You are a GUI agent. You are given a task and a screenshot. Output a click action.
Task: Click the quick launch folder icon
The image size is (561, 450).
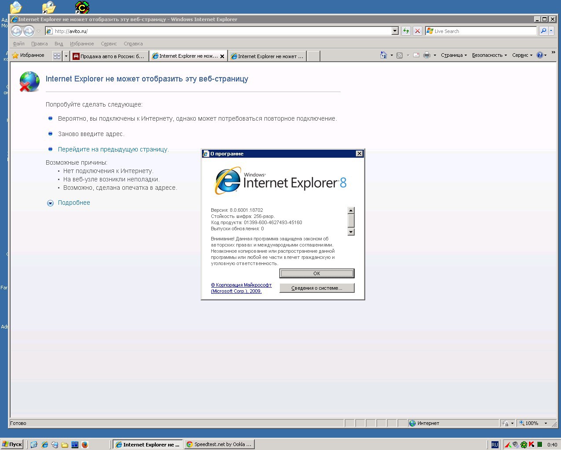[x=65, y=445]
